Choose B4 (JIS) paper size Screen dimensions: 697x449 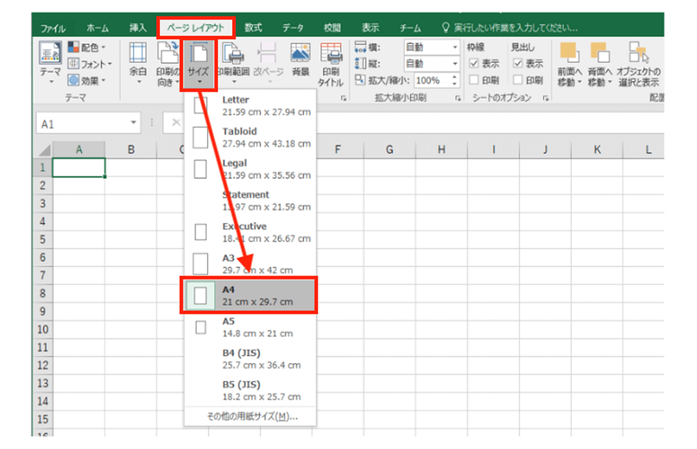point(251,359)
